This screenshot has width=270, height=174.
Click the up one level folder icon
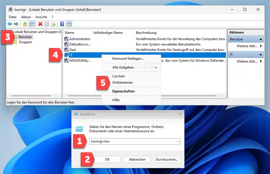point(25,24)
